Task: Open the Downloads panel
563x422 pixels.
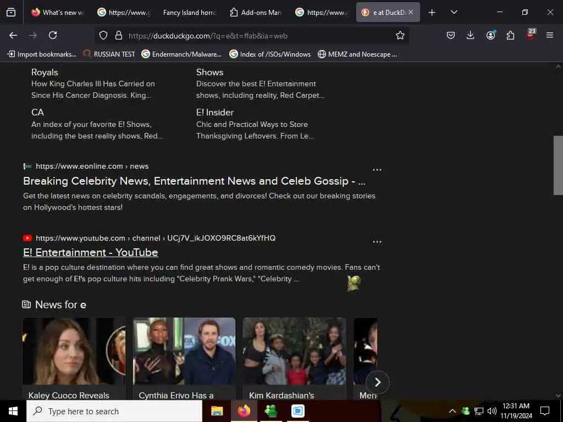Action: (x=471, y=35)
